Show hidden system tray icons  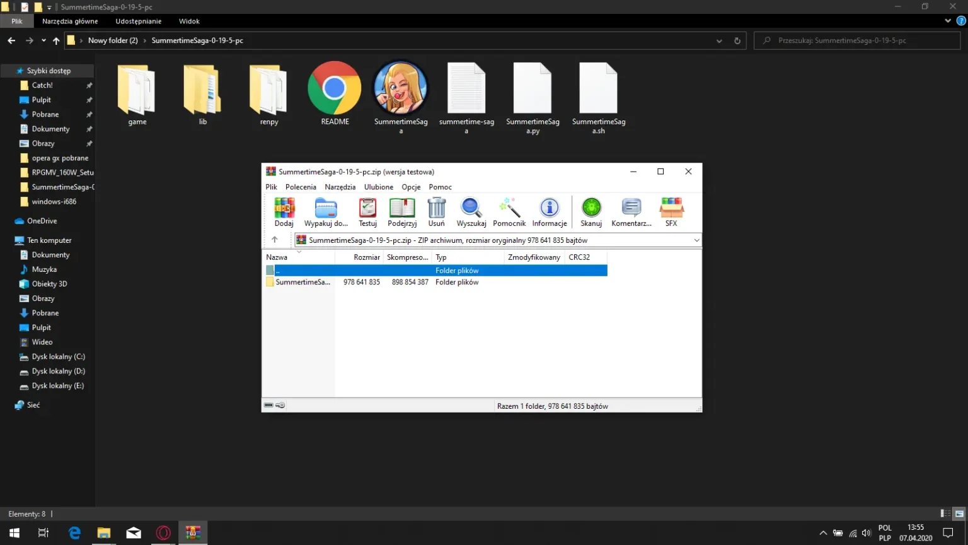(x=823, y=533)
